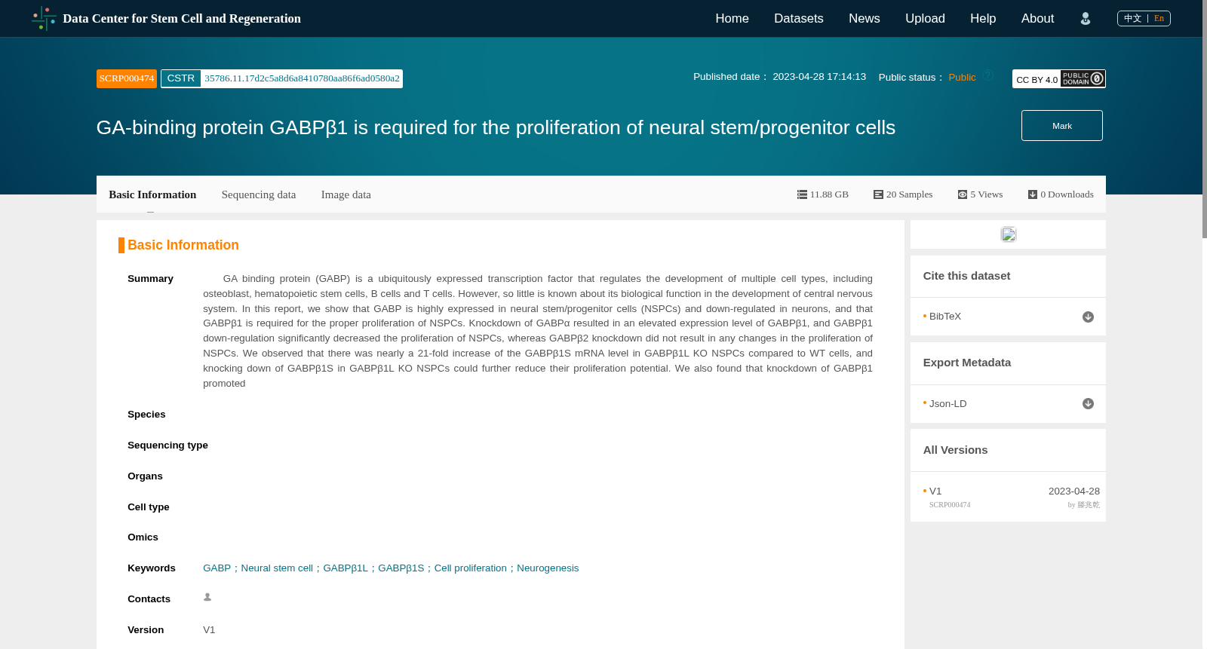1207x649 pixels.
Task: Select the Basic Information tab
Action: 152,194
